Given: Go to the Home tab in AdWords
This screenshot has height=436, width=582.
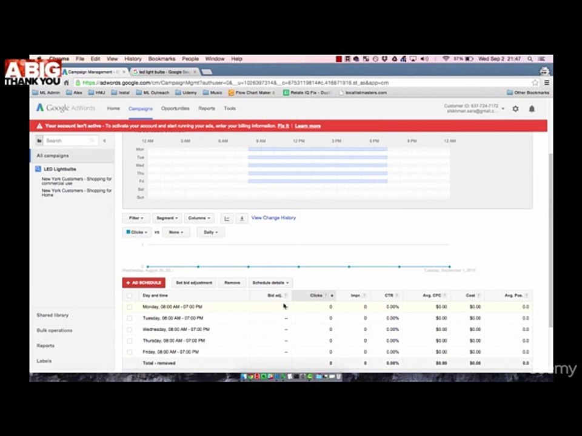Looking at the screenshot, I should (113, 108).
